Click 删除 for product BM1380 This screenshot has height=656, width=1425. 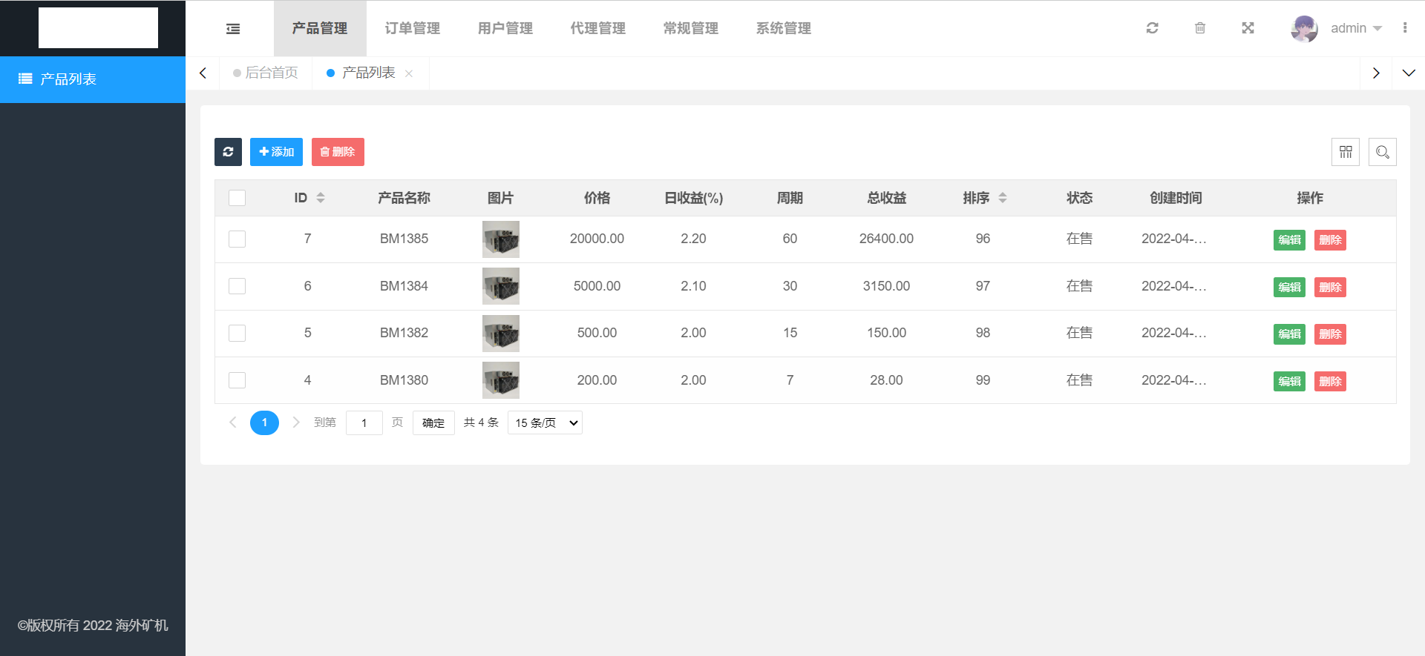[1330, 382]
